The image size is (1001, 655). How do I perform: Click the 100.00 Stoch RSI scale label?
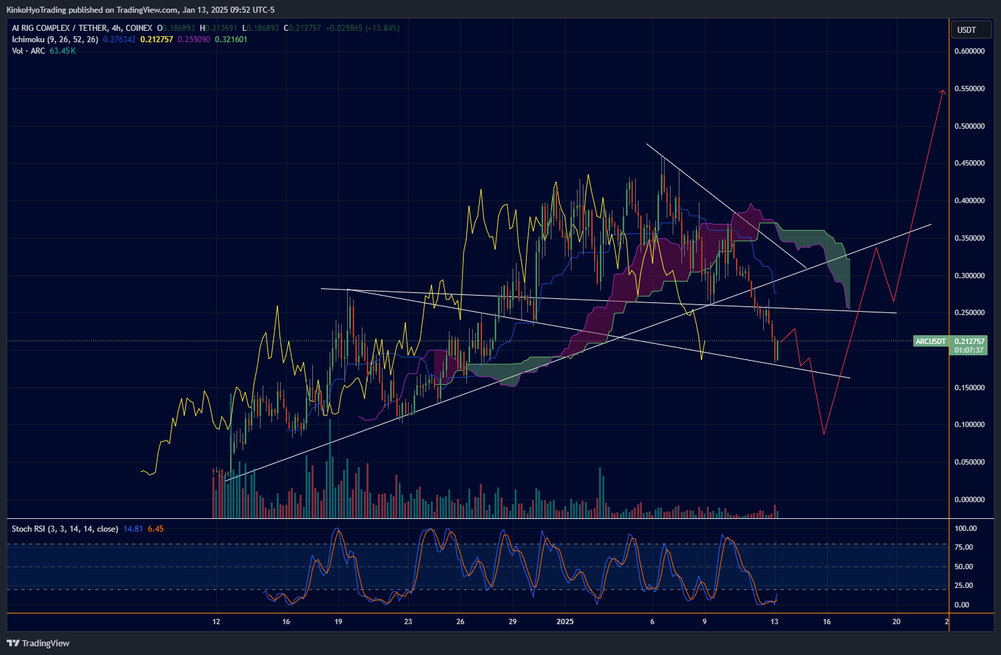[965, 528]
